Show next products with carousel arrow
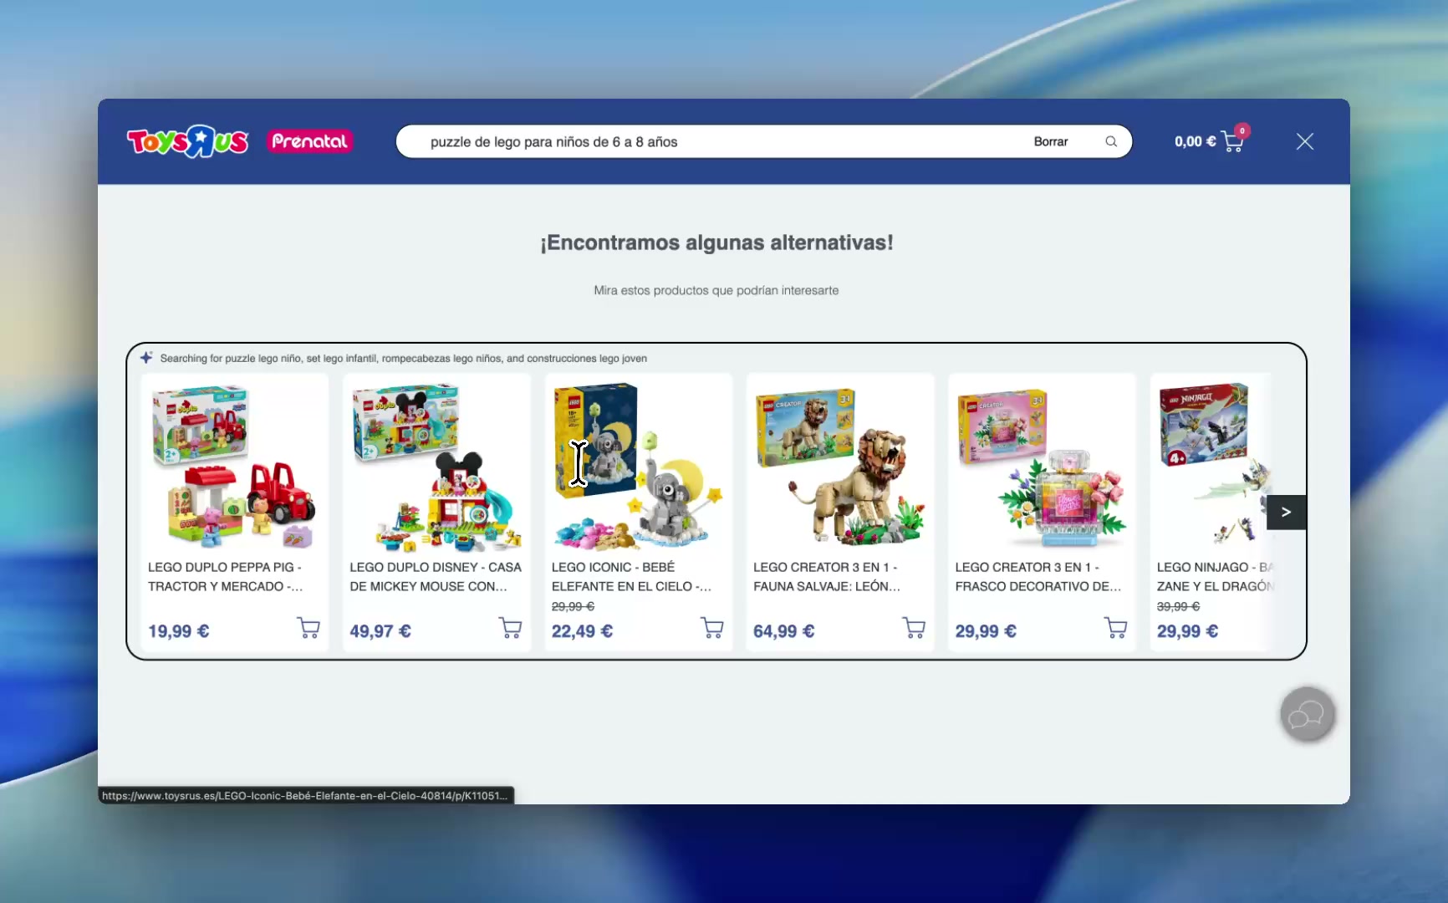 (x=1286, y=512)
